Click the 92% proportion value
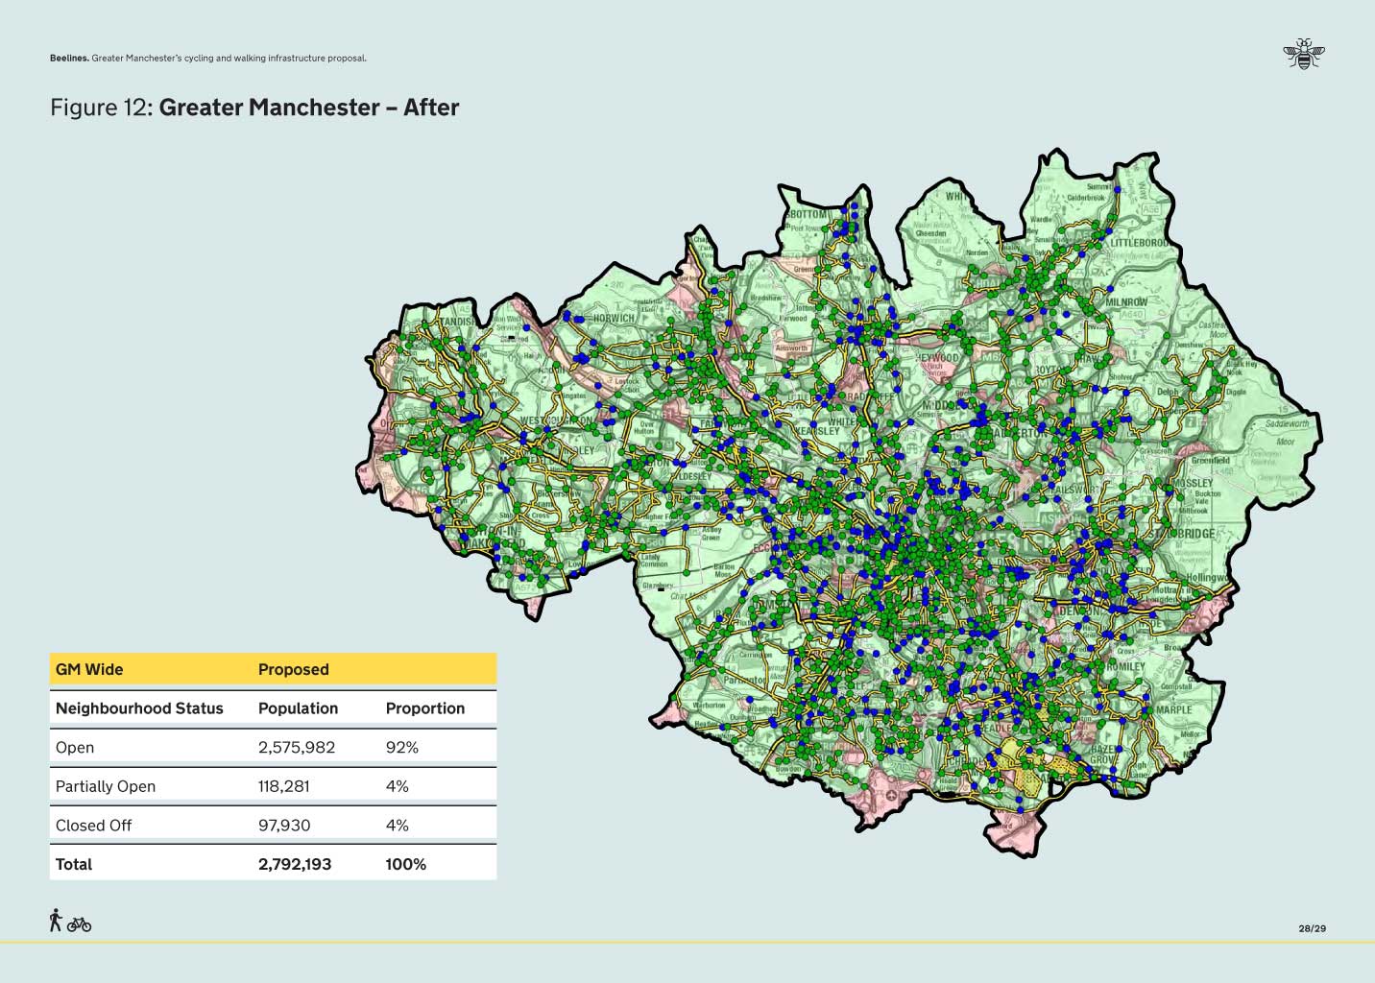Screen dimensions: 1375x983 401,747
